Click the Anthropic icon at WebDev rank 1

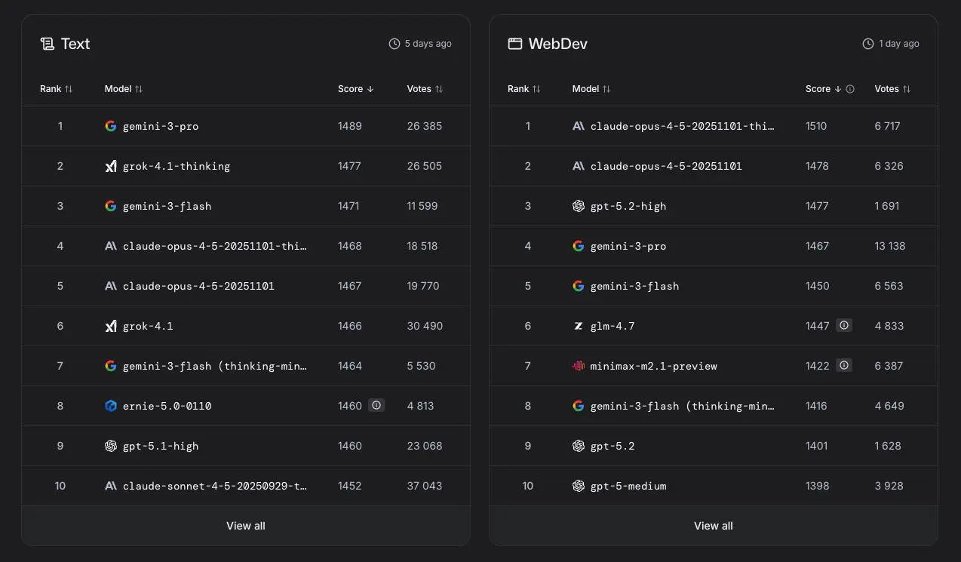[579, 126]
